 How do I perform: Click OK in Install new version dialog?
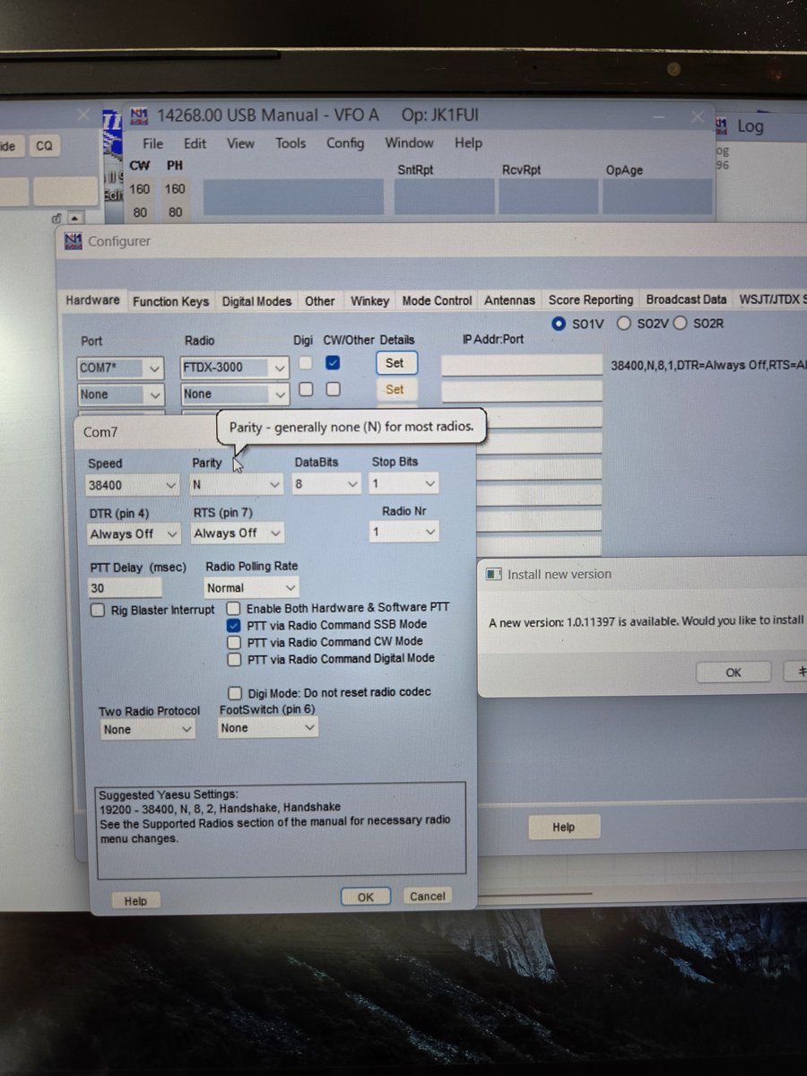733,672
